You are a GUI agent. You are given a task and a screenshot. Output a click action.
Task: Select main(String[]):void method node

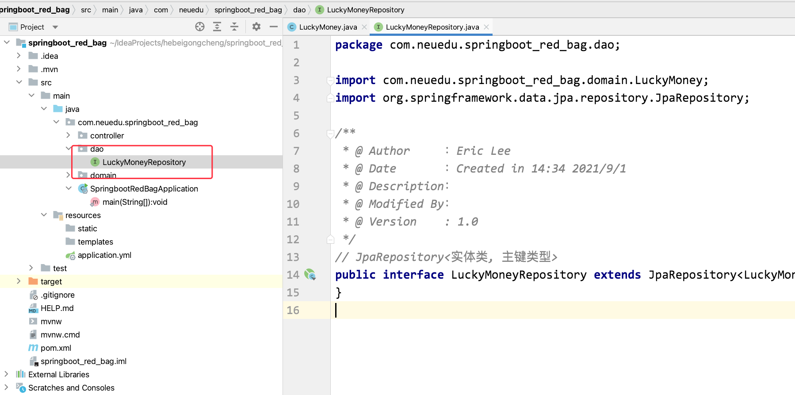(135, 202)
